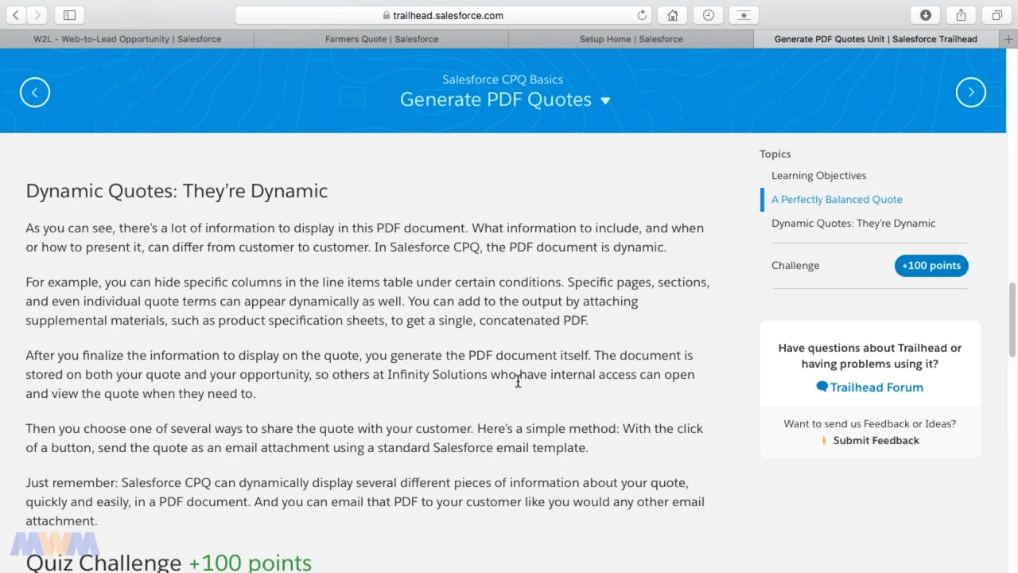1018x573 pixels.
Task: Open the Safari home page icon
Action: (x=672, y=15)
